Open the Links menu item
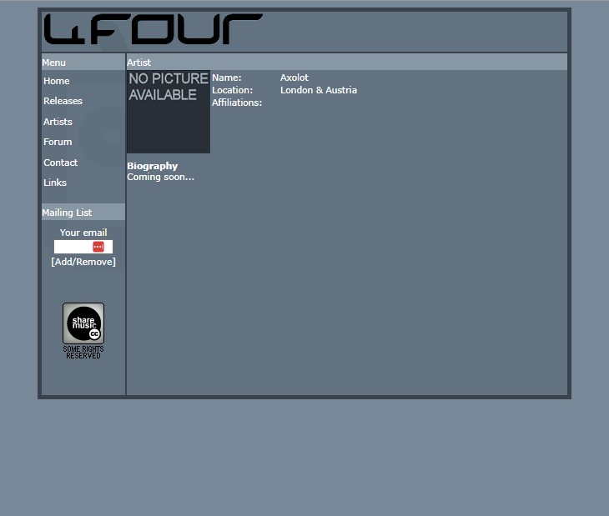Screen dimensions: 609x516 [x=55, y=183]
